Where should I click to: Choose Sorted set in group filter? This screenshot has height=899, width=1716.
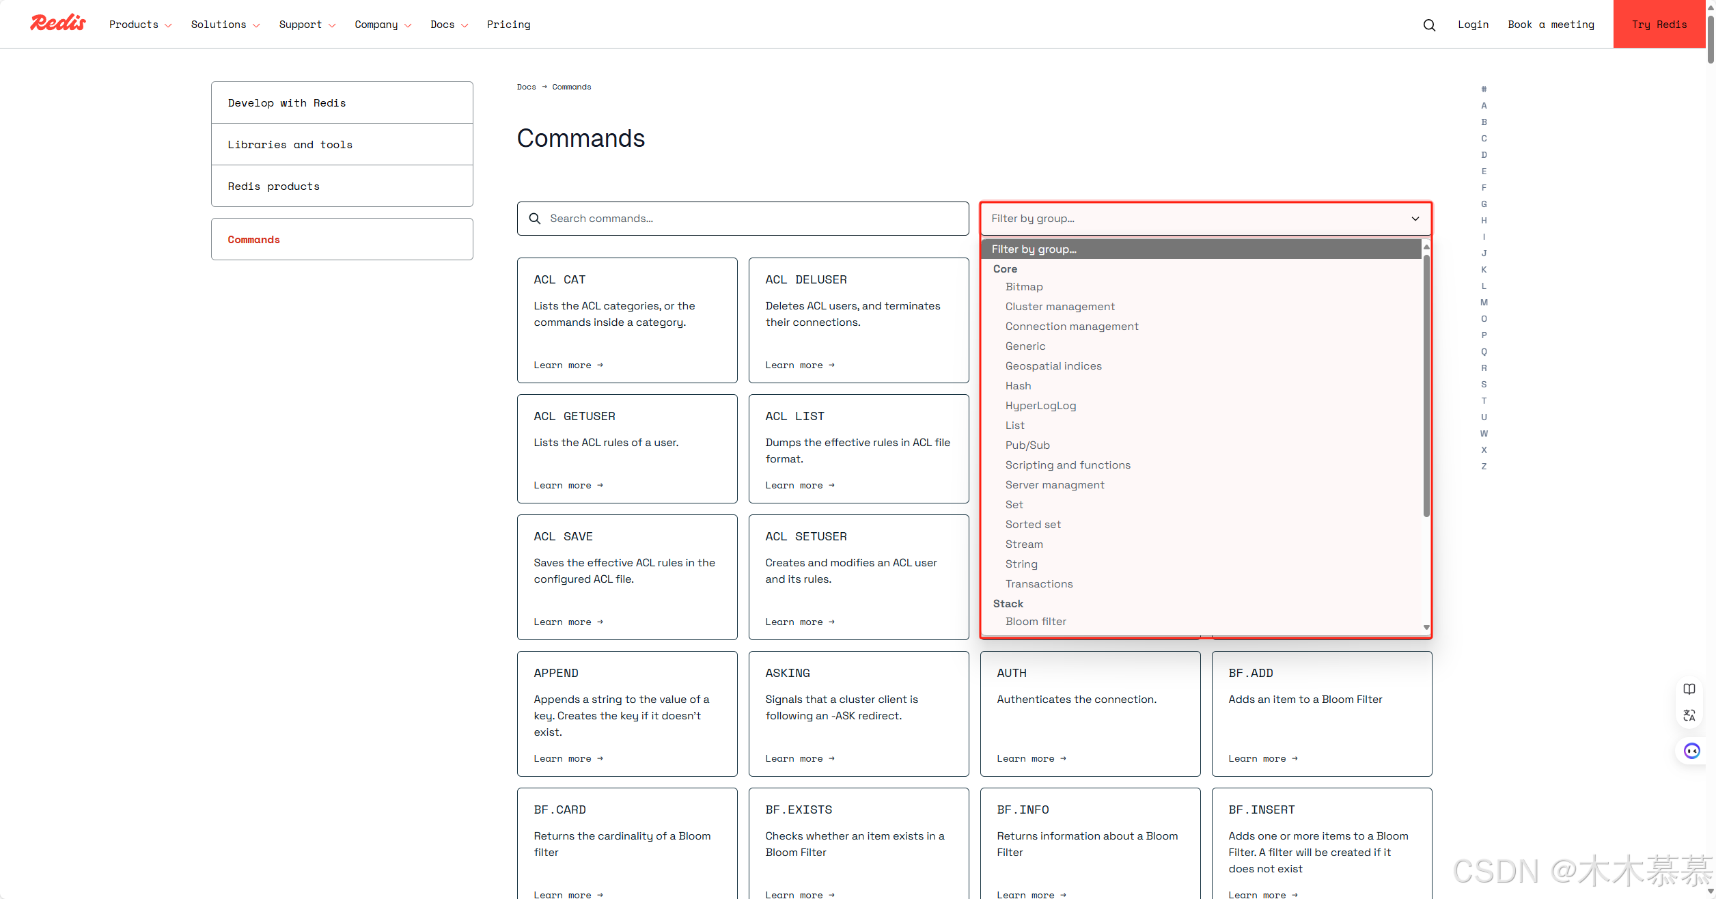[x=1033, y=525]
